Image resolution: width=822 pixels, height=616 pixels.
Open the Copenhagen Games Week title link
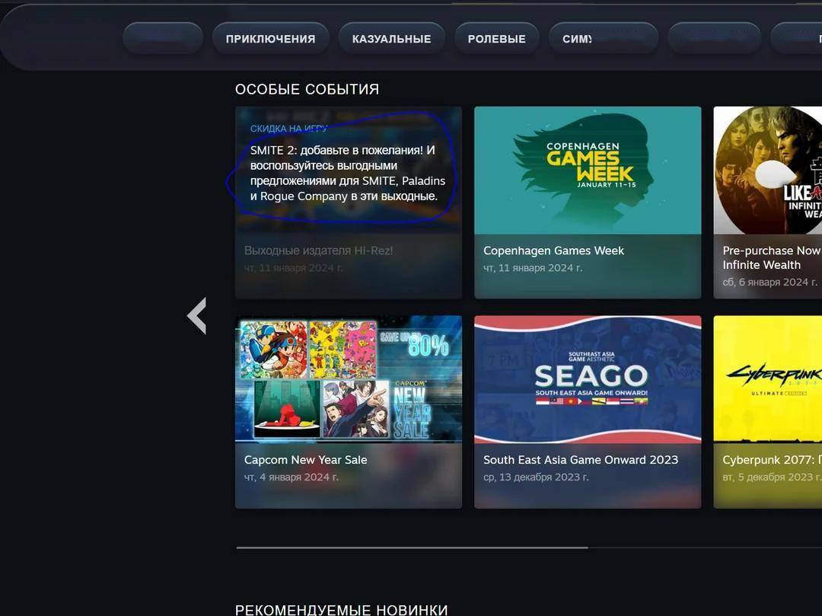(x=553, y=251)
